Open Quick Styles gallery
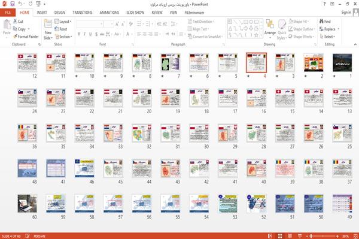 pyautogui.click(x=282, y=30)
